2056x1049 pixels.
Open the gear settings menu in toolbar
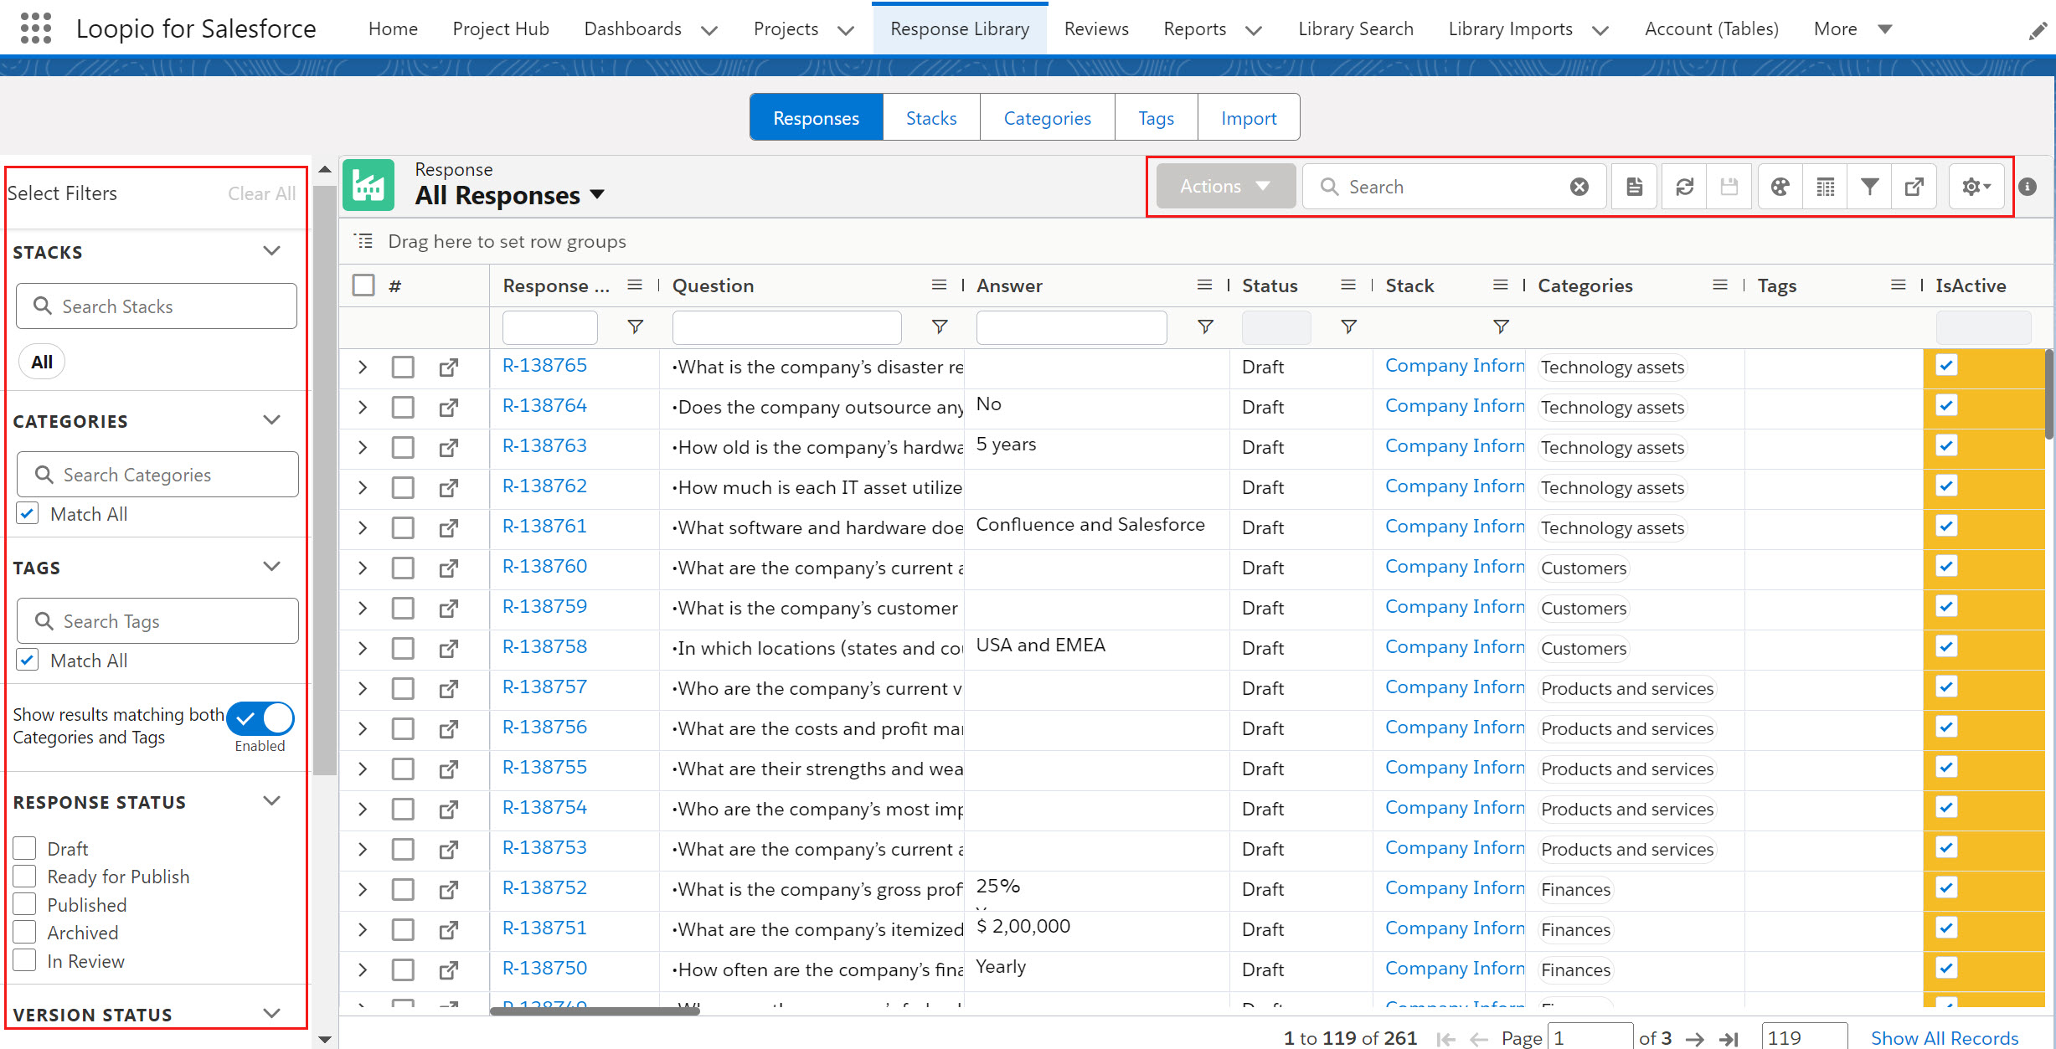(x=1976, y=187)
